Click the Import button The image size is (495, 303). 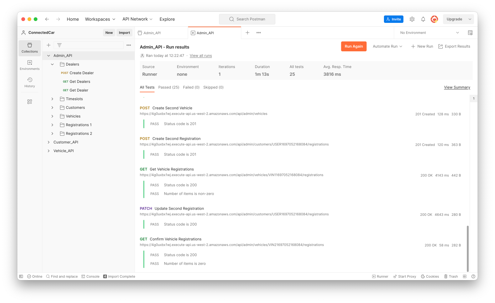(x=124, y=33)
